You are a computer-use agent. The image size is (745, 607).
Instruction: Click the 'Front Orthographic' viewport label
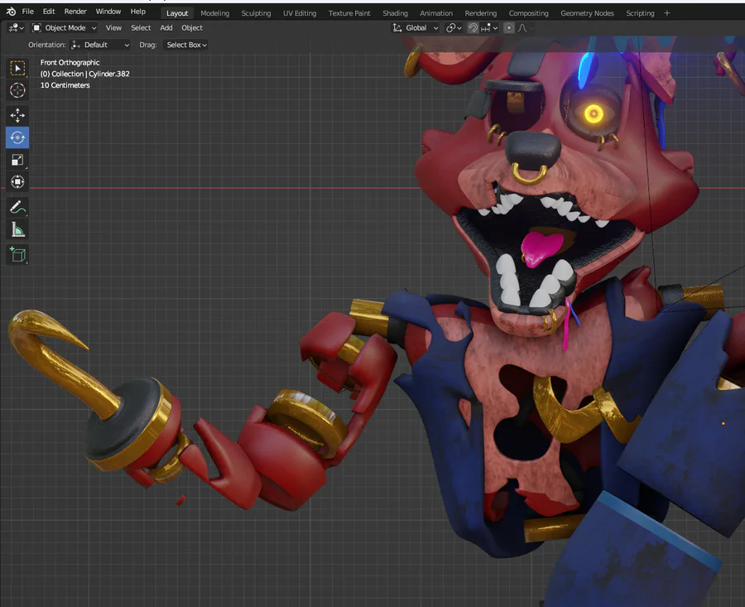(70, 62)
